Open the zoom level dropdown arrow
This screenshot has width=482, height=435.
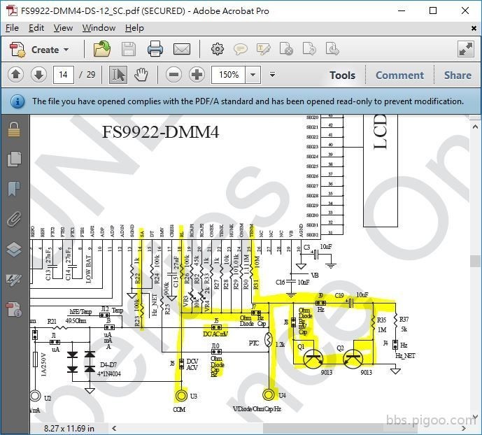pyautogui.click(x=253, y=75)
